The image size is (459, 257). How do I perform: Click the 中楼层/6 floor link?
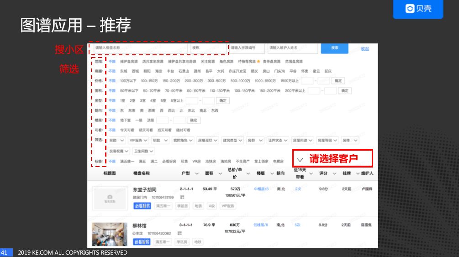[x=261, y=189]
